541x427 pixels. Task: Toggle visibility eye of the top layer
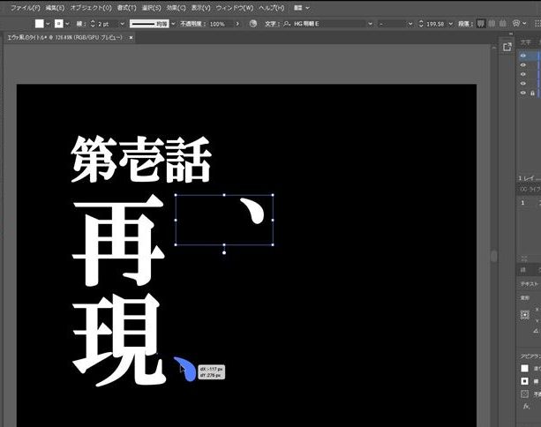point(522,55)
